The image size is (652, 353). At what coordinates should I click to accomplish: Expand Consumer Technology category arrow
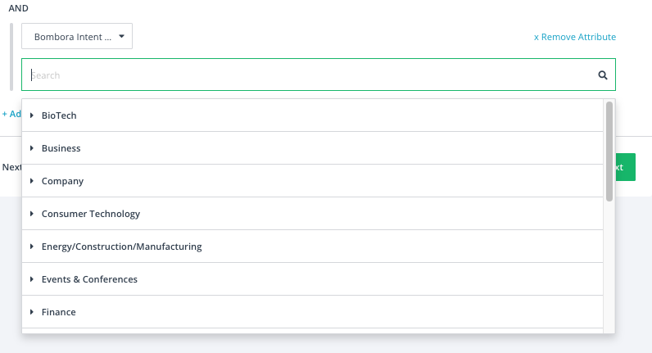[32, 214]
